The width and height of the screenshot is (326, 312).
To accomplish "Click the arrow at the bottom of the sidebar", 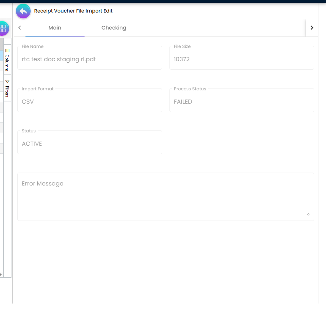I will click(x=1, y=274).
